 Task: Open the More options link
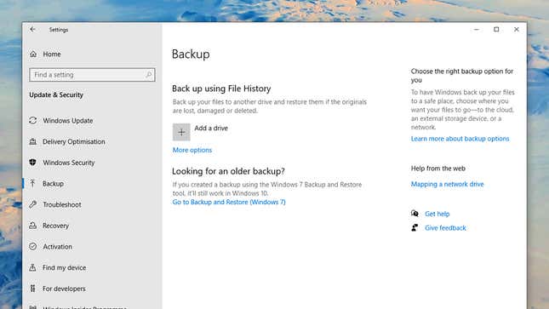tap(192, 150)
